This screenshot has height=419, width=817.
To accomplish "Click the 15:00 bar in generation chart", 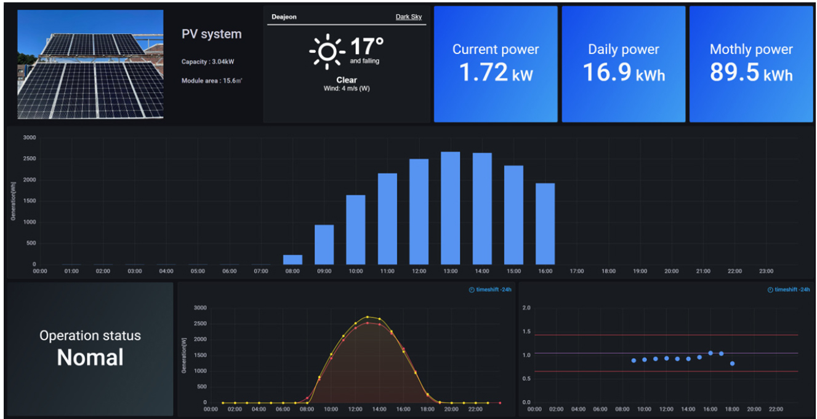I will [514, 215].
